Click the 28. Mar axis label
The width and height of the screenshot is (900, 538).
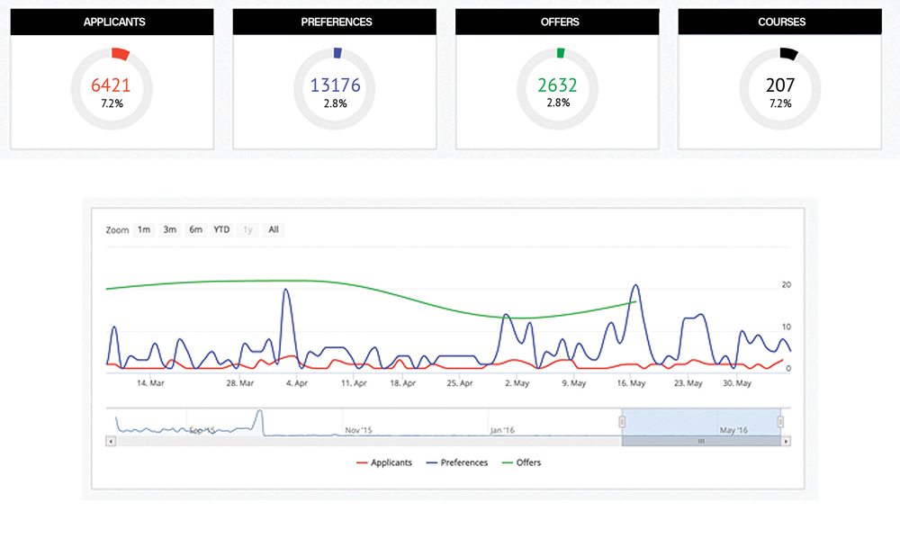pyautogui.click(x=240, y=383)
